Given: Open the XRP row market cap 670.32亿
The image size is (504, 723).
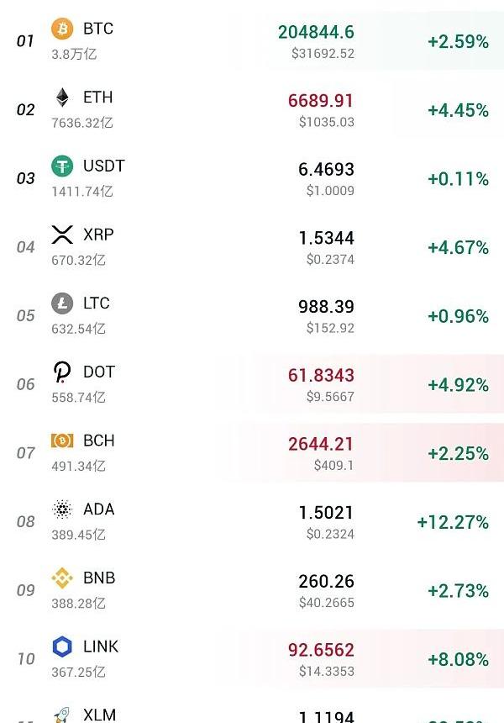Looking at the screenshot, I should (78, 260).
